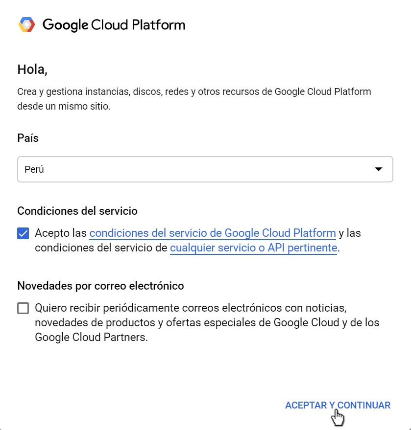Click the Google Cloud hexagon logo icon
This screenshot has height=430, width=411.
click(26, 24)
